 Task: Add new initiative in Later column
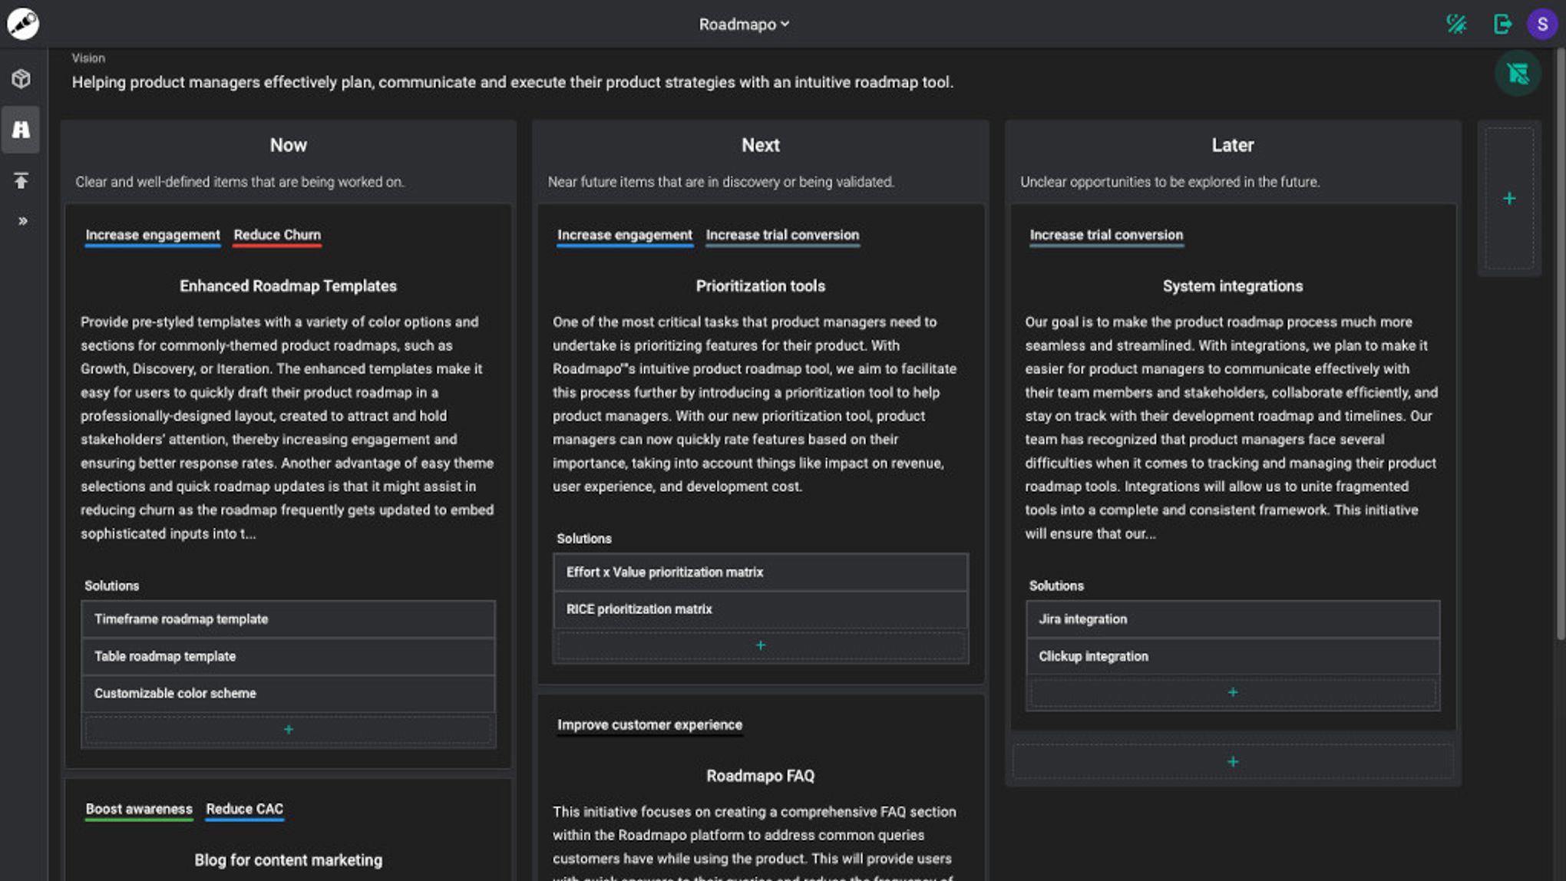pos(1232,761)
